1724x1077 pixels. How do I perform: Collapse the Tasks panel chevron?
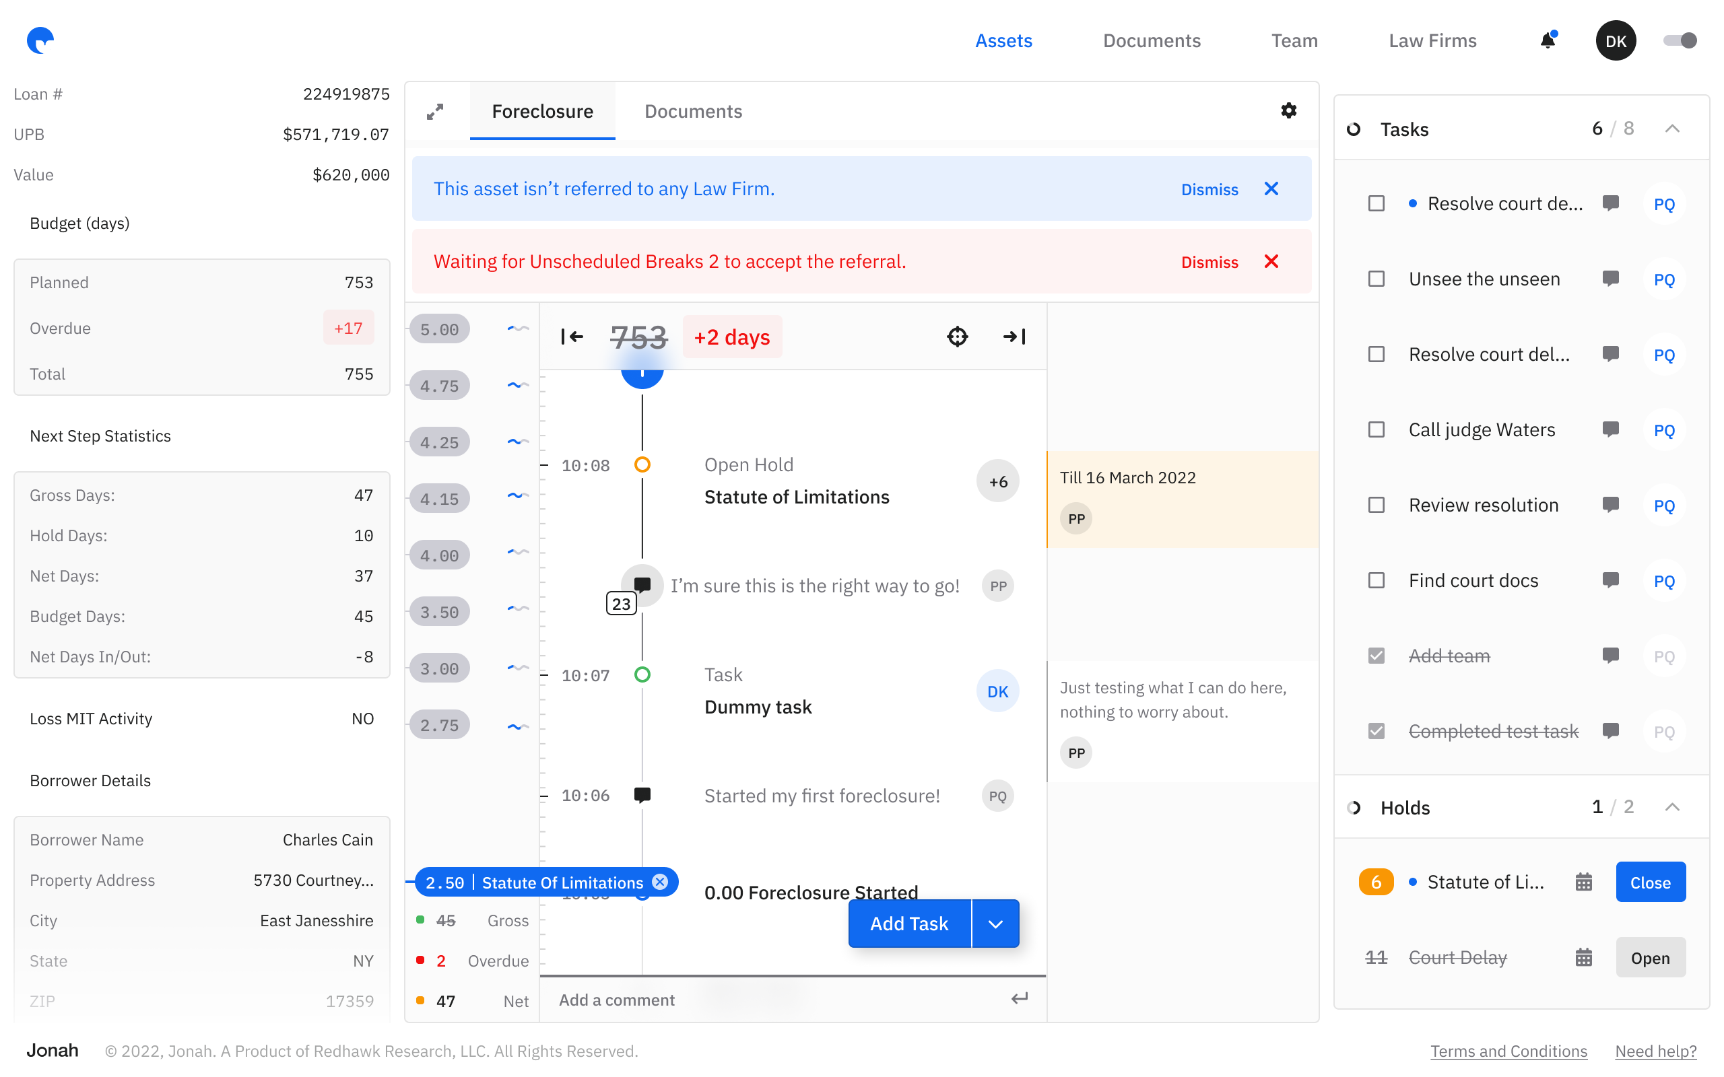1672,129
